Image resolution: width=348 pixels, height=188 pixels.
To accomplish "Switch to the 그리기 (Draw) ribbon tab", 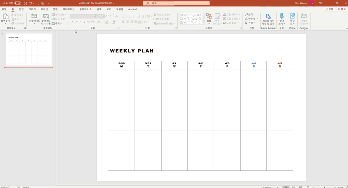I will pyautogui.click(x=32, y=9).
